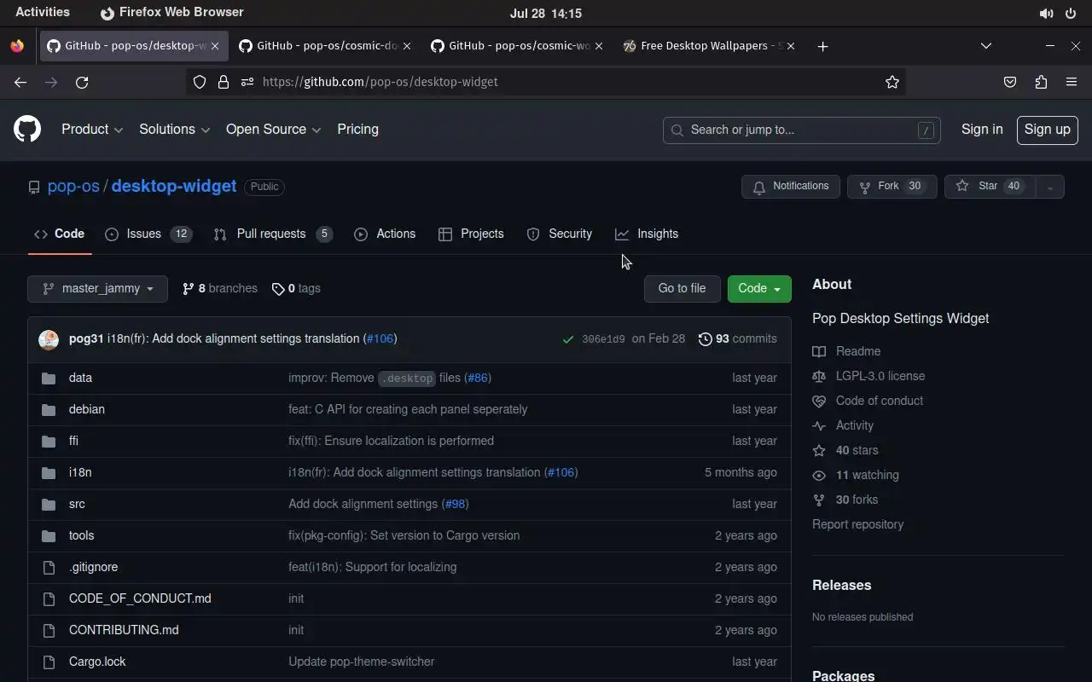Bookmark this page with the star icon

point(892,82)
